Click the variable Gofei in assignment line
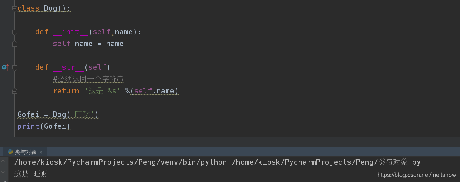 coord(28,114)
